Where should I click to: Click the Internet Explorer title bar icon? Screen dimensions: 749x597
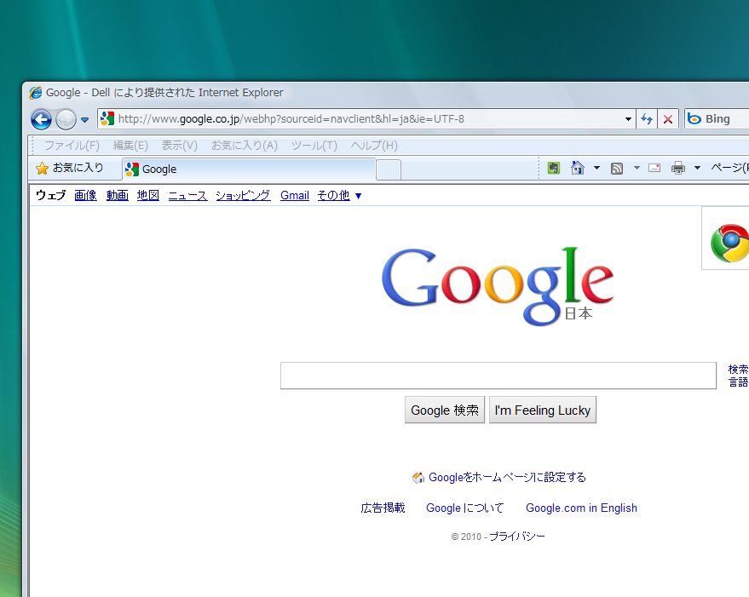click(35, 92)
